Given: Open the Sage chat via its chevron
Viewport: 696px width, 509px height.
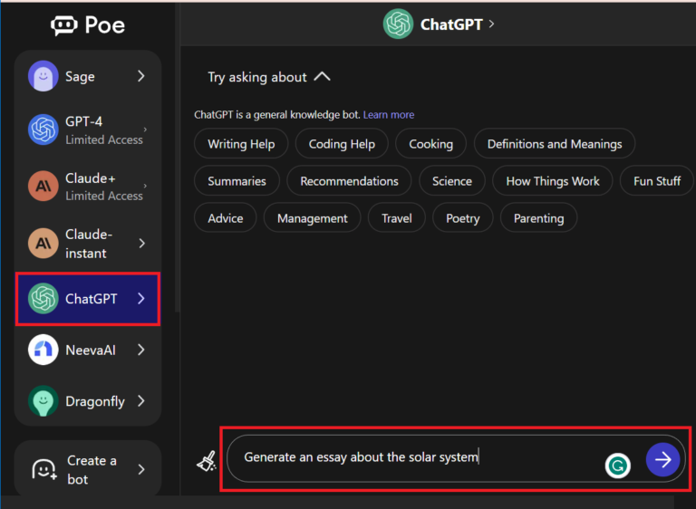Looking at the screenshot, I should click(x=141, y=76).
